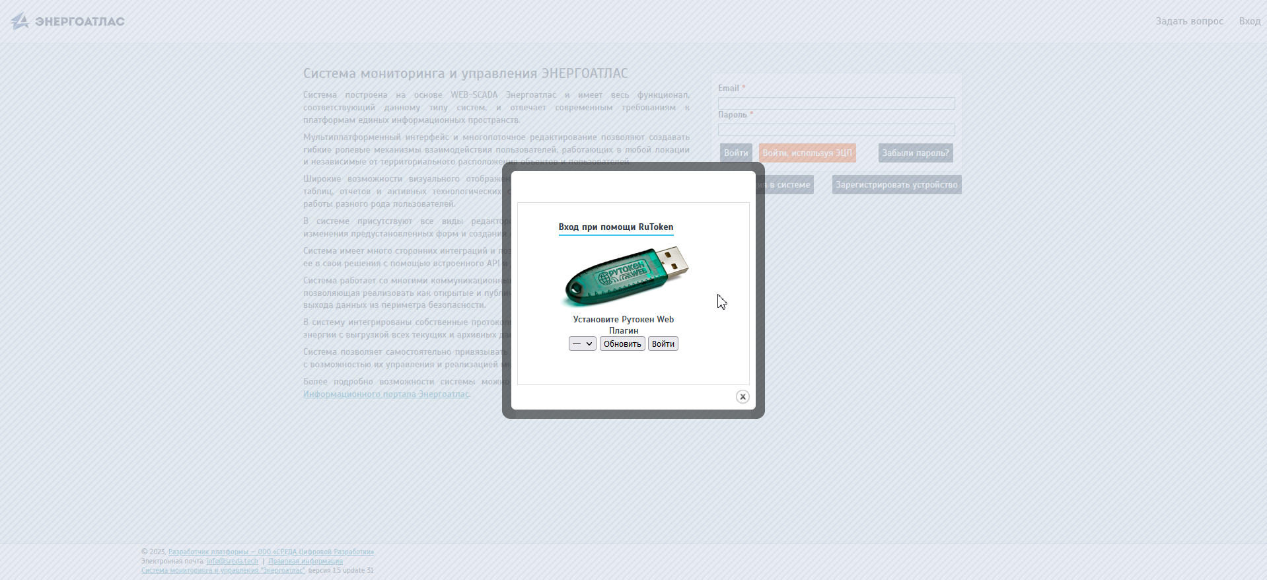Screen dimensions: 1267x580
Task: Focus the Пароль input field
Action: click(x=836, y=130)
